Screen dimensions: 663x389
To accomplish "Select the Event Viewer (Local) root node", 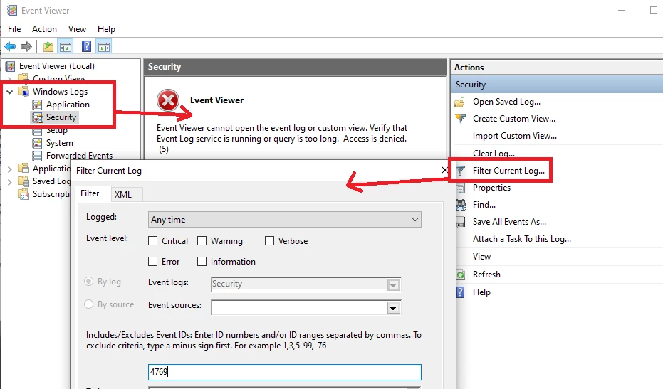I will [57, 66].
